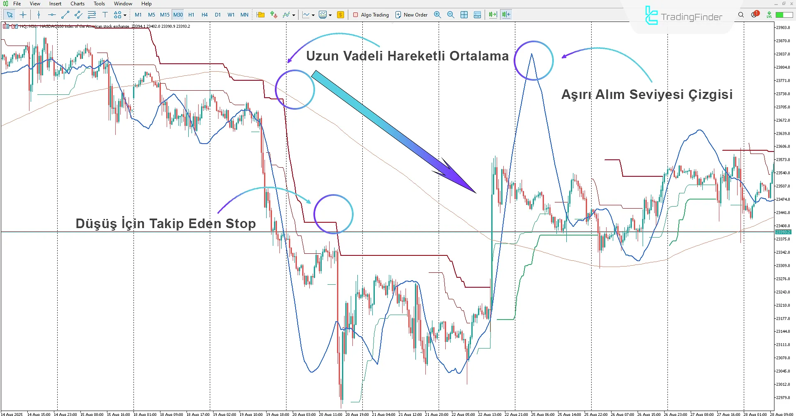796x416 pixels.
Task: Open the tile windows grid icon
Action: [x=464, y=15]
